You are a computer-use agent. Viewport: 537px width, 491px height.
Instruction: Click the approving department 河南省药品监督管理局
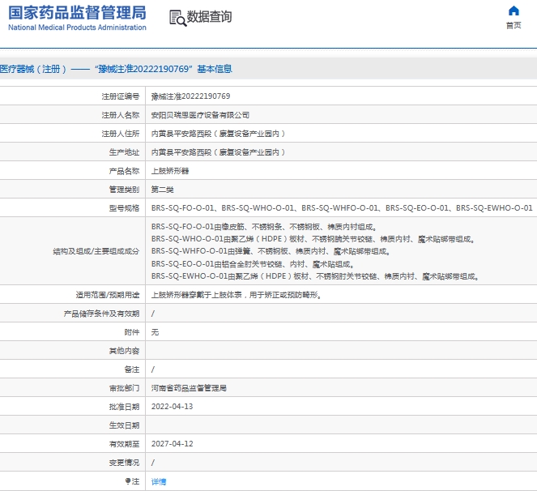click(x=189, y=388)
